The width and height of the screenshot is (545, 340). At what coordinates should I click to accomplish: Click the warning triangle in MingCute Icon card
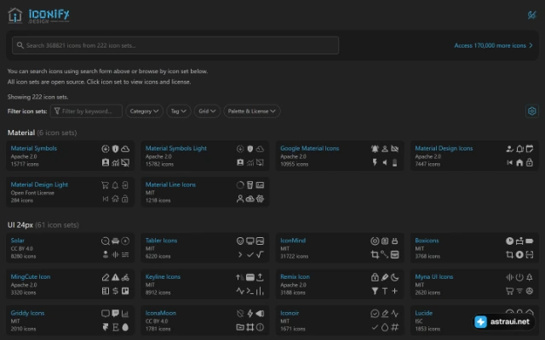pos(116,278)
